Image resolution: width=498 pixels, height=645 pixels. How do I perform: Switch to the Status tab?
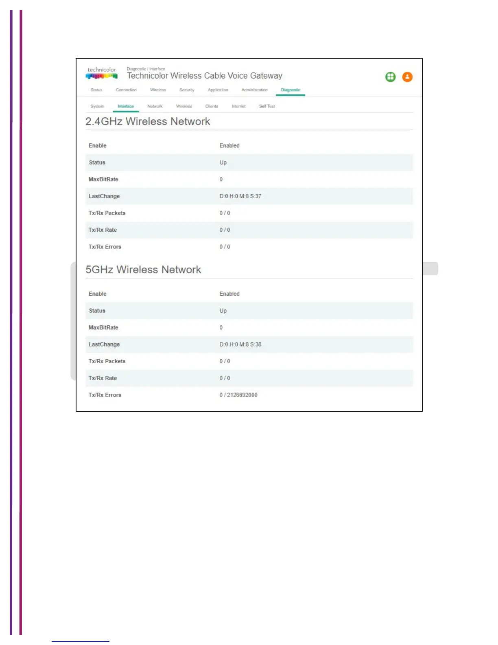[96, 90]
